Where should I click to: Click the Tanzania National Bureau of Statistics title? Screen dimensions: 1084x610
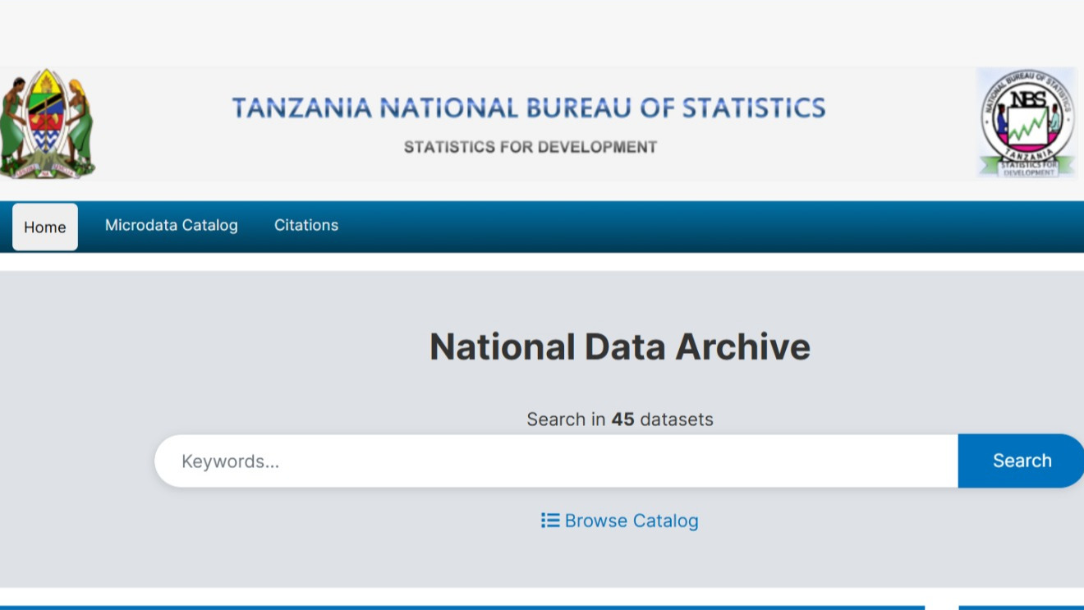(529, 108)
